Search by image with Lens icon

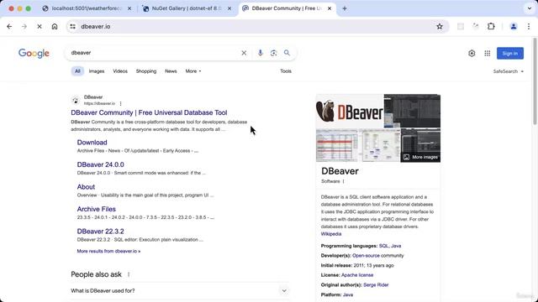pyautogui.click(x=273, y=53)
